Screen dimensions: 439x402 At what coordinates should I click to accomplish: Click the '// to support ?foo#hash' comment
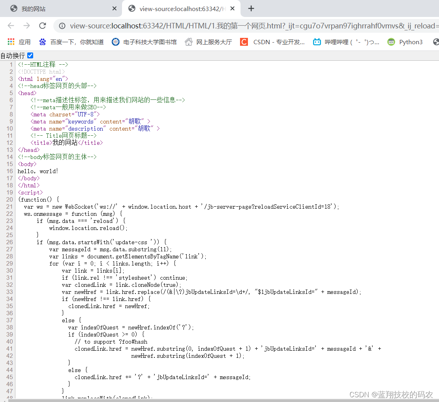pos(111,342)
